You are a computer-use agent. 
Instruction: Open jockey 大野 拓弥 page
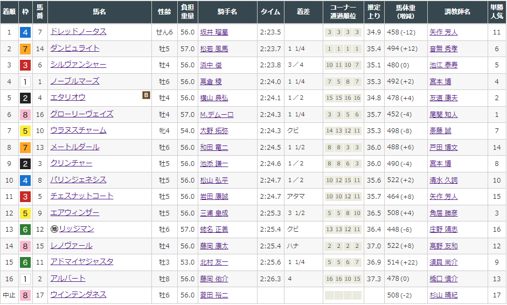point(214,130)
